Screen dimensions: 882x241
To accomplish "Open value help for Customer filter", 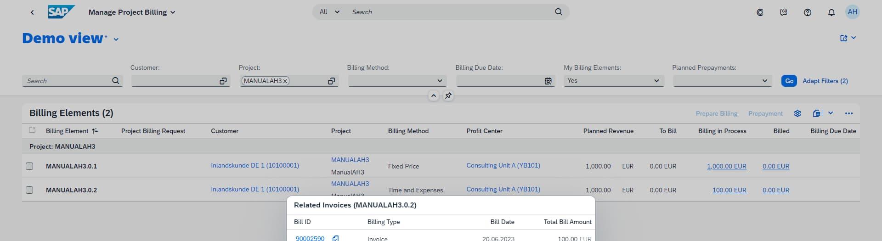I will click(x=223, y=81).
